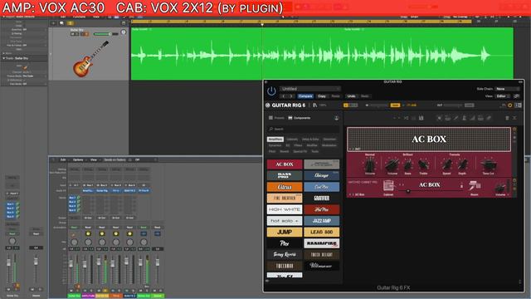Select the Hot Plex amplifier component

pyautogui.click(x=321, y=209)
